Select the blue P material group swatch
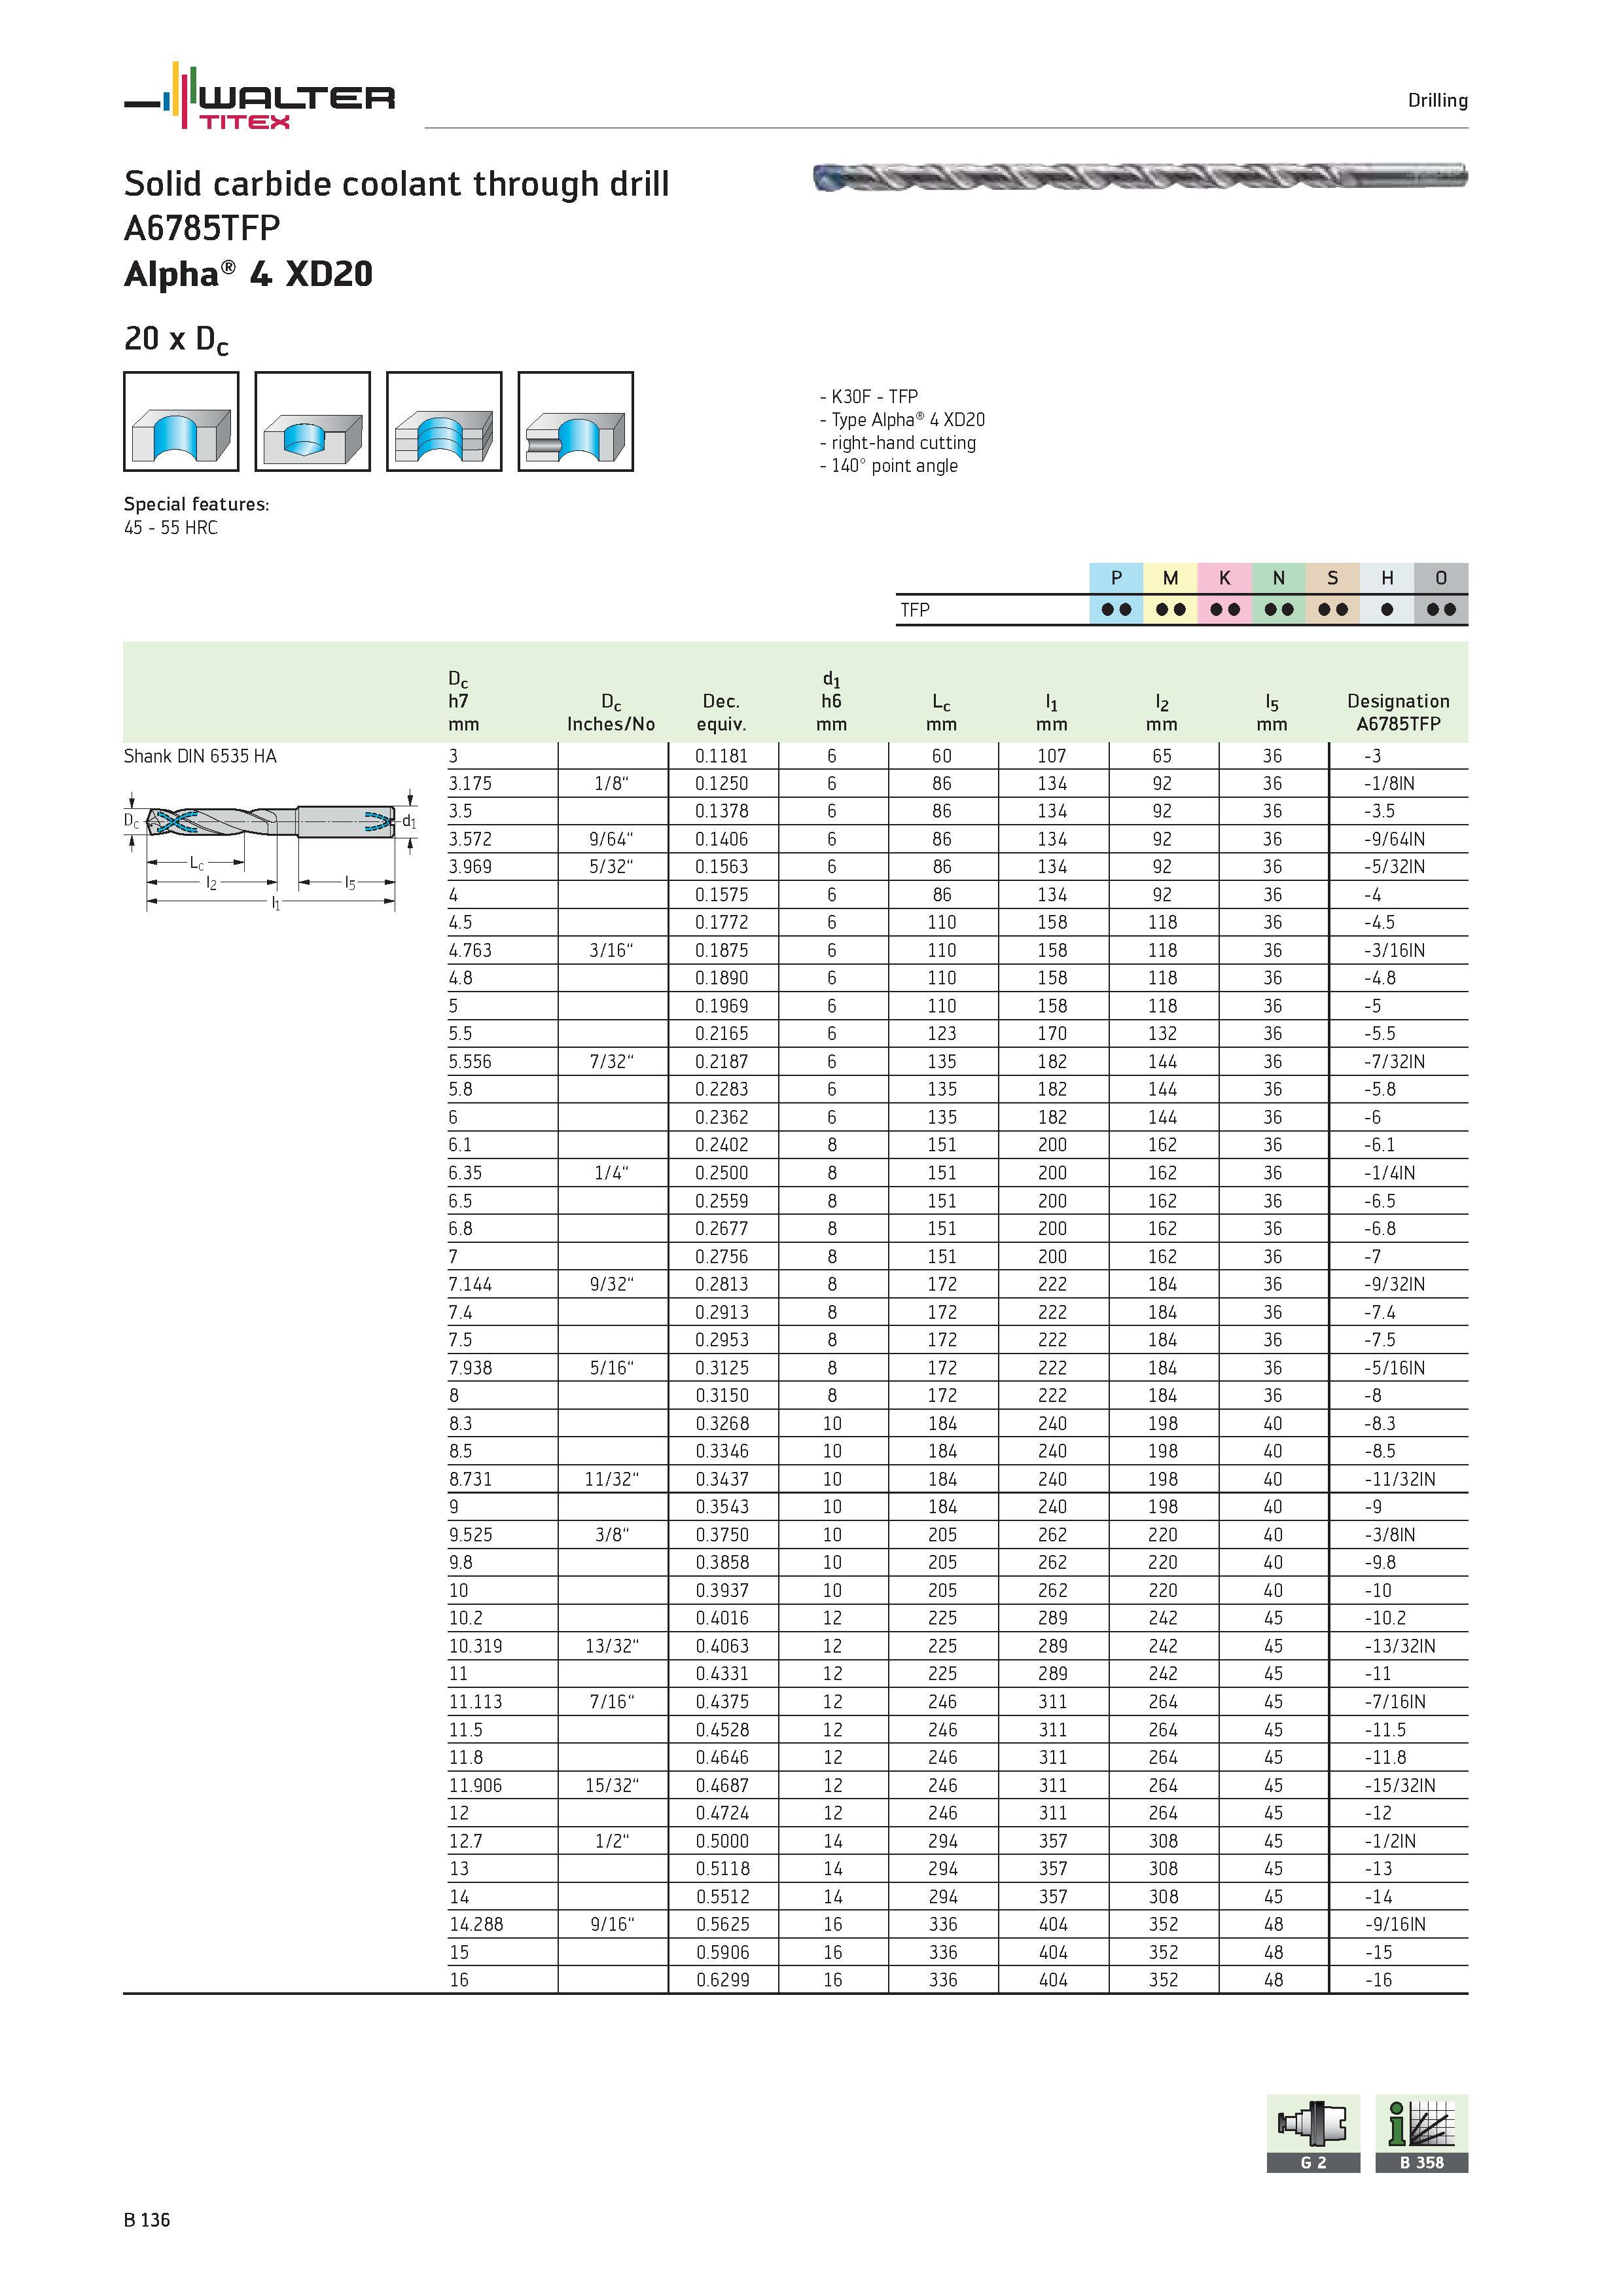The height and width of the screenshot is (2296, 1623). [1116, 578]
